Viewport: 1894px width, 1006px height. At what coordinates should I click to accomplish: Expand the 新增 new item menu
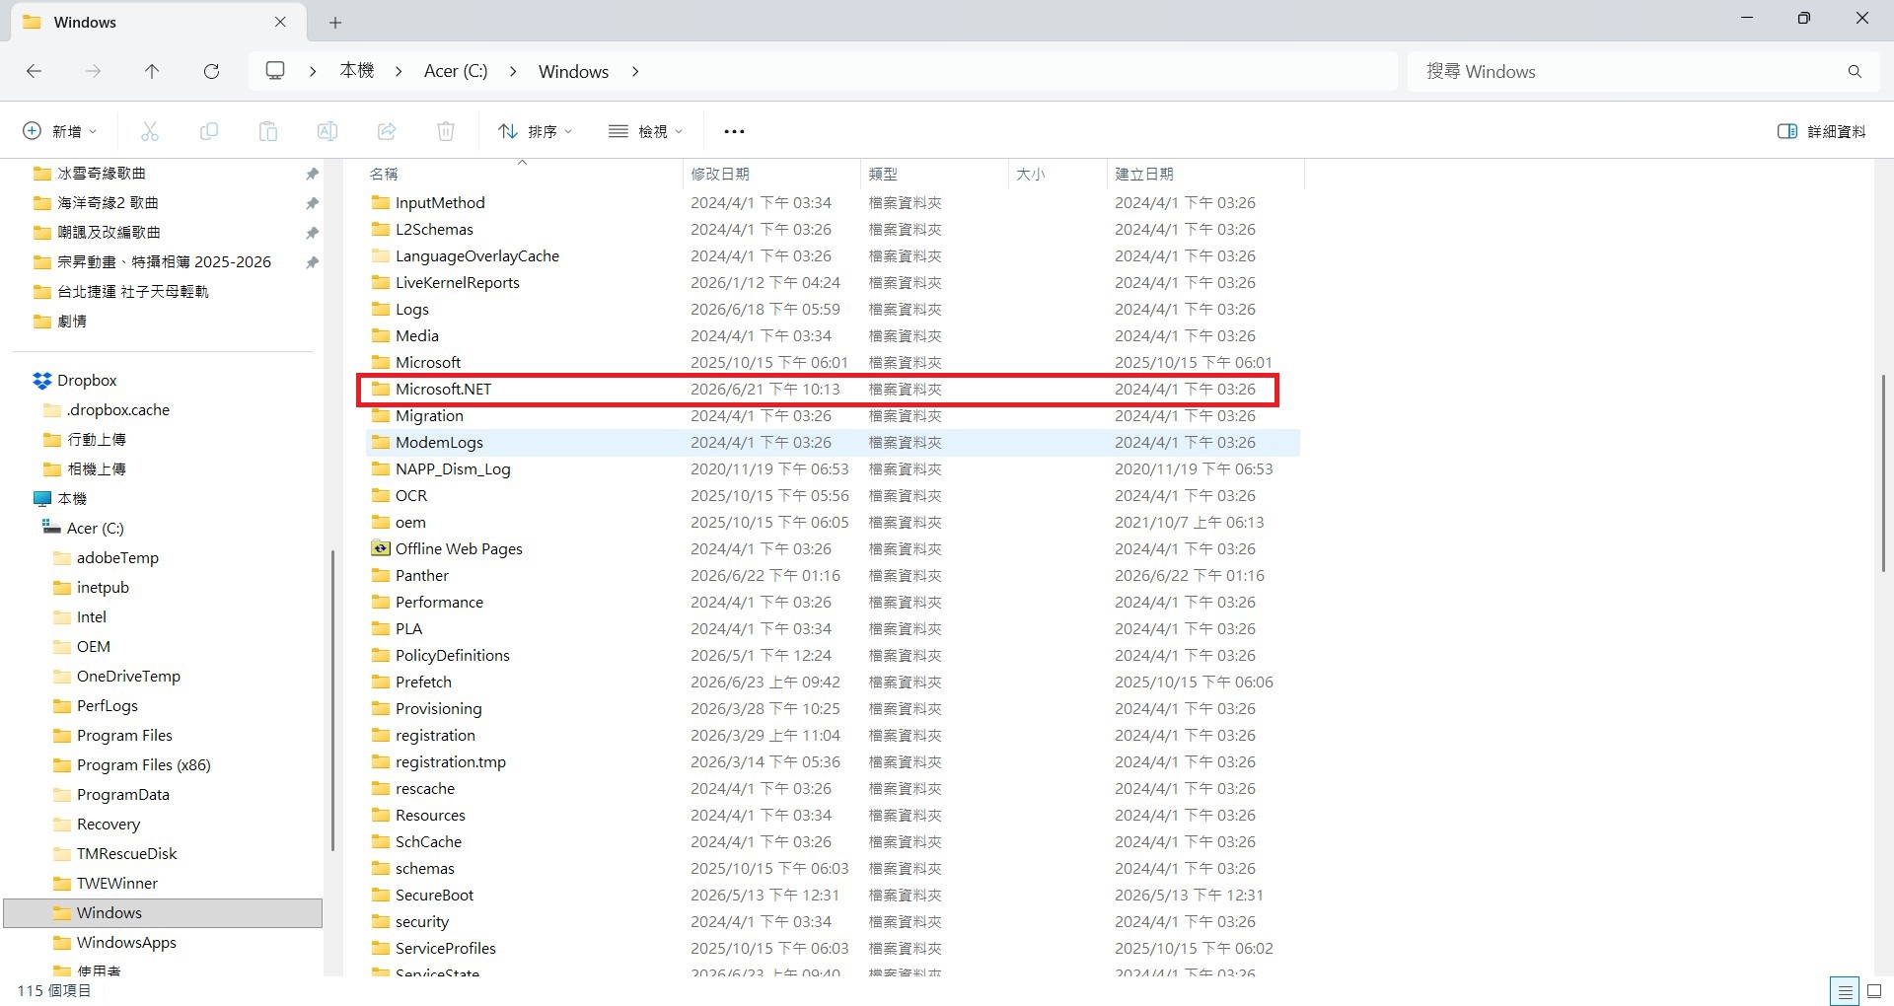(61, 131)
